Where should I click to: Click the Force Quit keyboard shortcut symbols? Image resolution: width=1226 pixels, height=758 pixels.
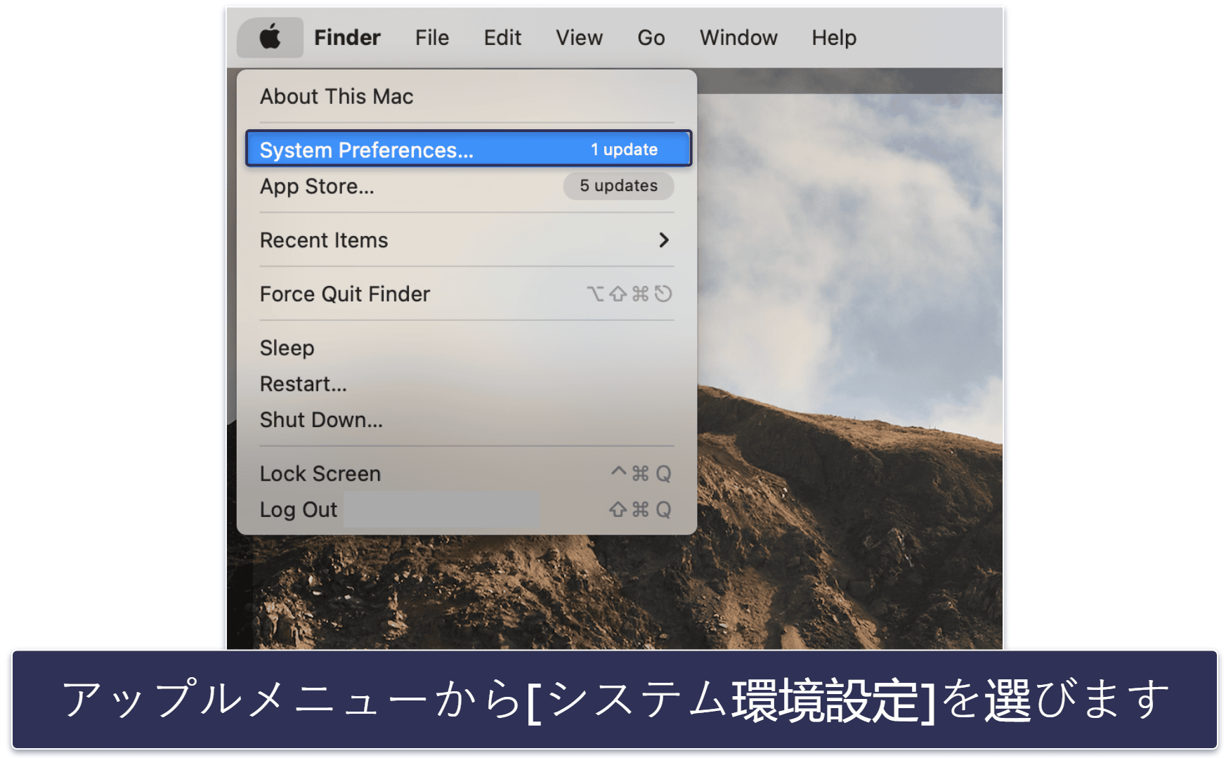point(629,294)
